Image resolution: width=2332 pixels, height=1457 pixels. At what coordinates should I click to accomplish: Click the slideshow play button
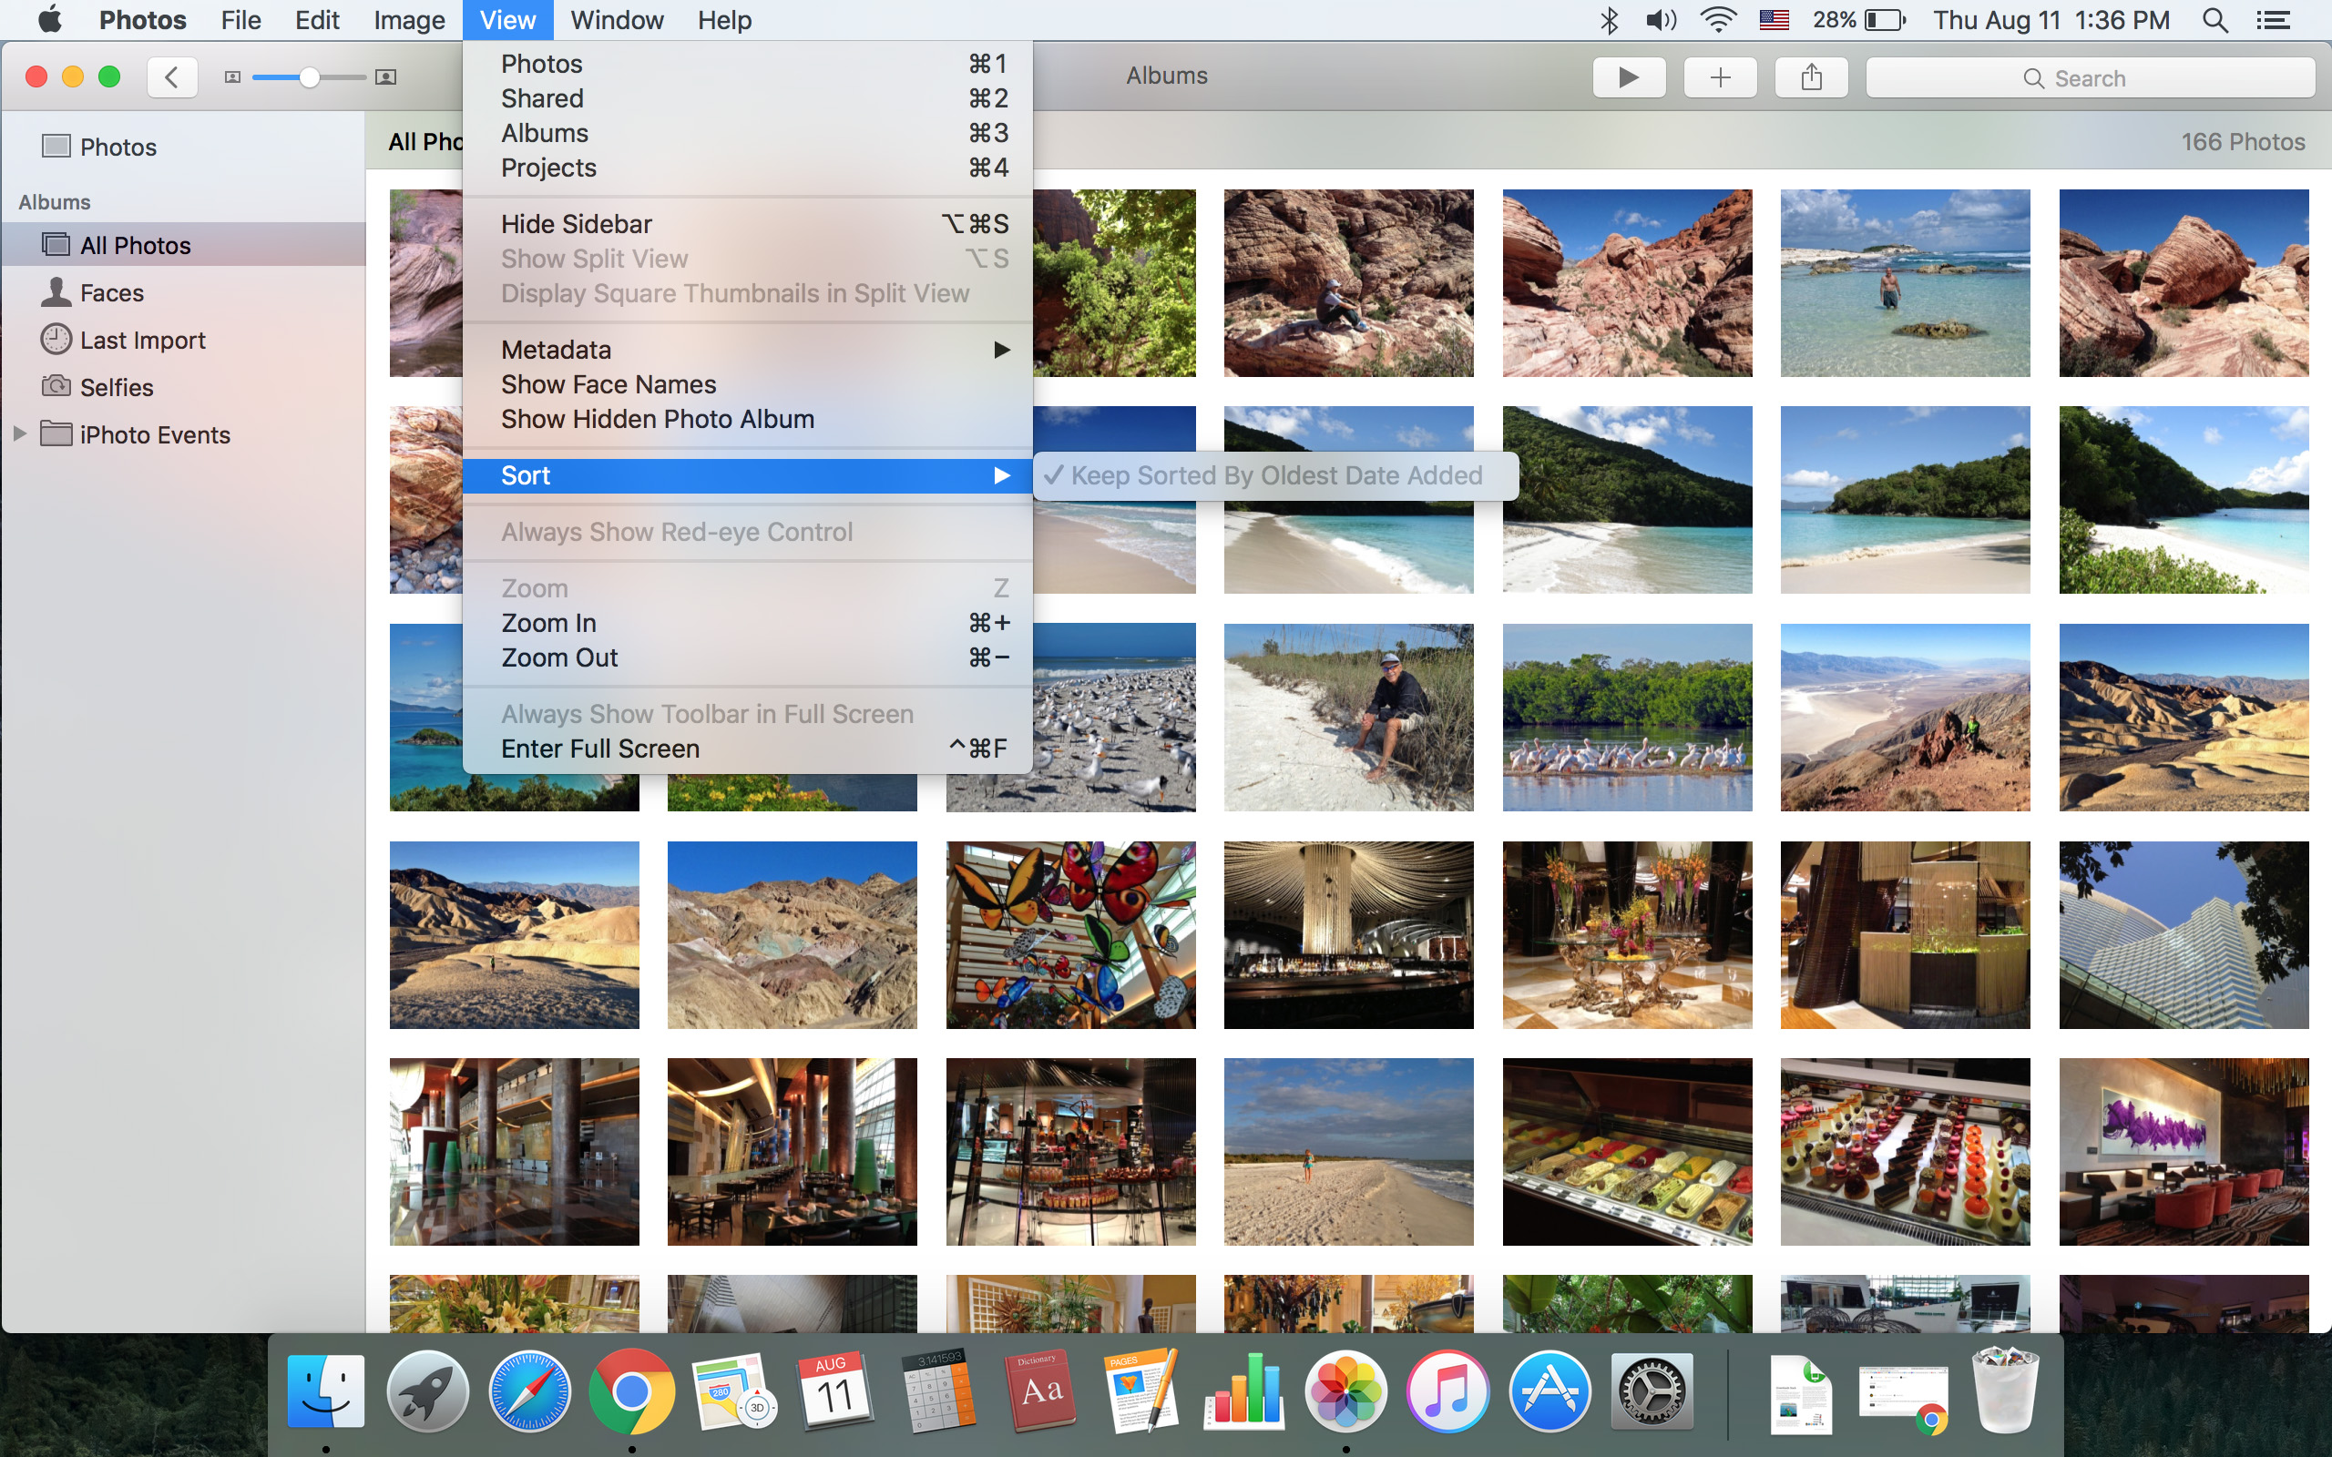(1629, 77)
